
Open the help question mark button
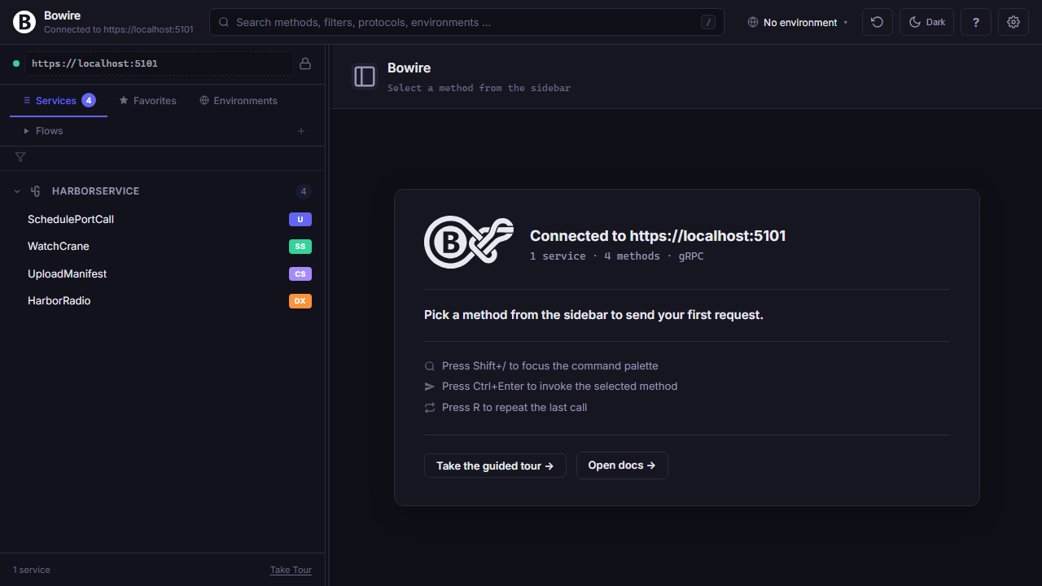tap(975, 22)
